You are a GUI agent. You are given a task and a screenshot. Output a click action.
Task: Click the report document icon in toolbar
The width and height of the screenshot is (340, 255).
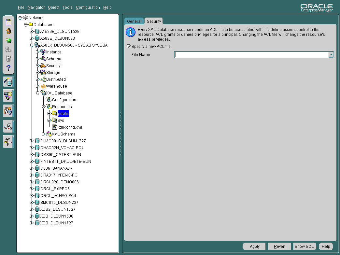coord(8,22)
